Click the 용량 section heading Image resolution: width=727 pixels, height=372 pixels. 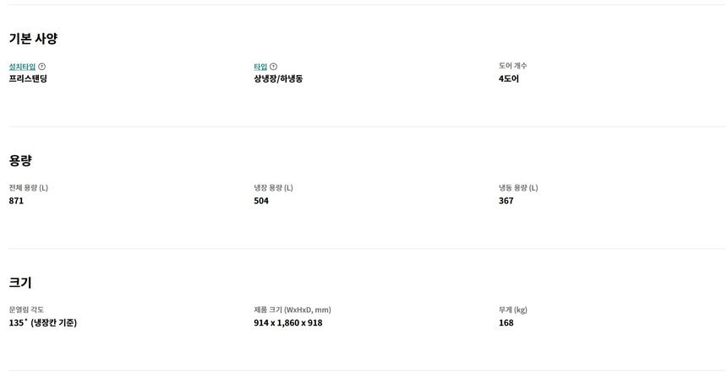pos(20,160)
